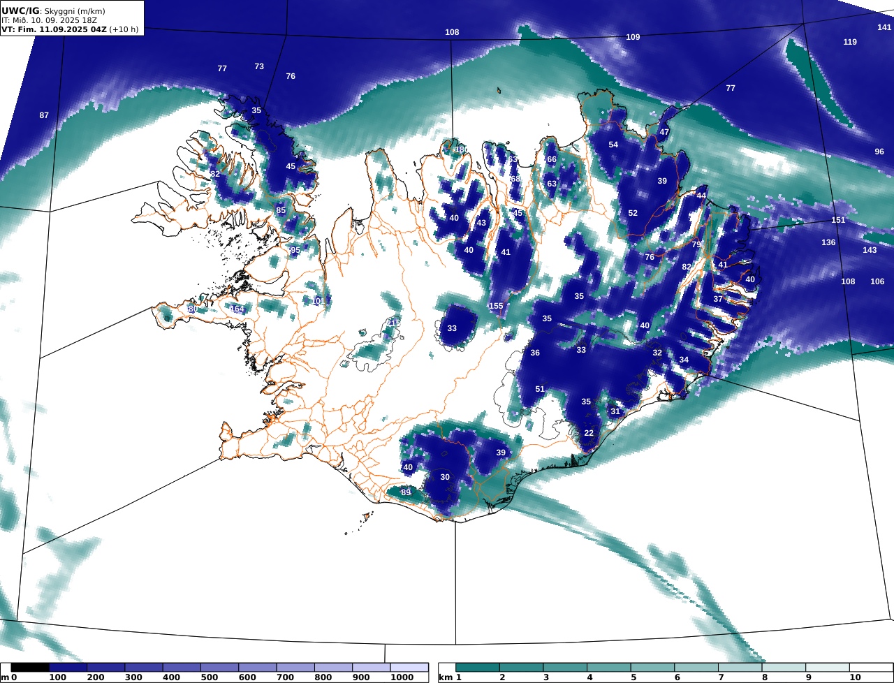Click the visibility value 73
The height and width of the screenshot is (683, 894).
(x=259, y=66)
